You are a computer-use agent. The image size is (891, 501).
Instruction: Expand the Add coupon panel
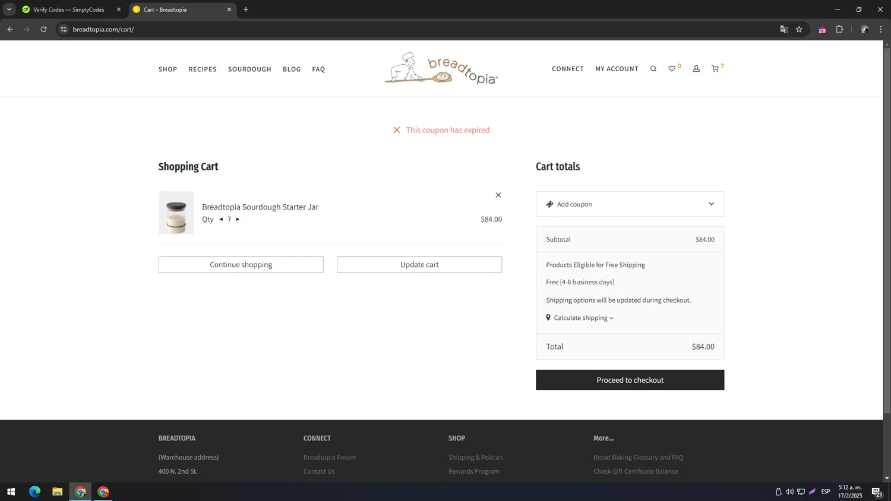coord(630,204)
